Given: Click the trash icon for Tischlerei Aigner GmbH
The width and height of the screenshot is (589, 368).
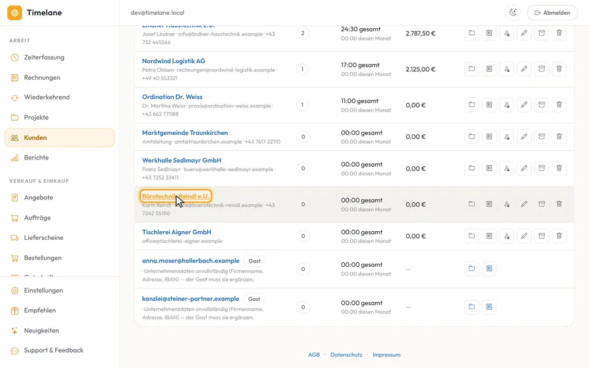Looking at the screenshot, I should 559,236.
